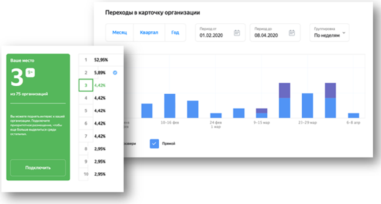The image size is (381, 204).
Task: Click the 10–16 фев chart bar
Action: pos(170,106)
